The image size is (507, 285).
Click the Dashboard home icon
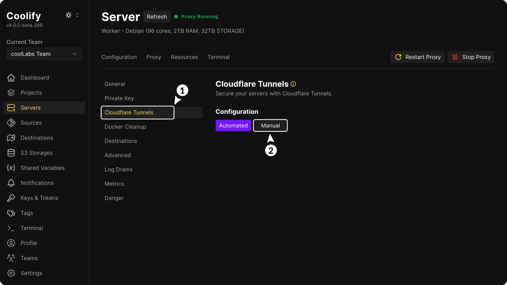[11, 78]
